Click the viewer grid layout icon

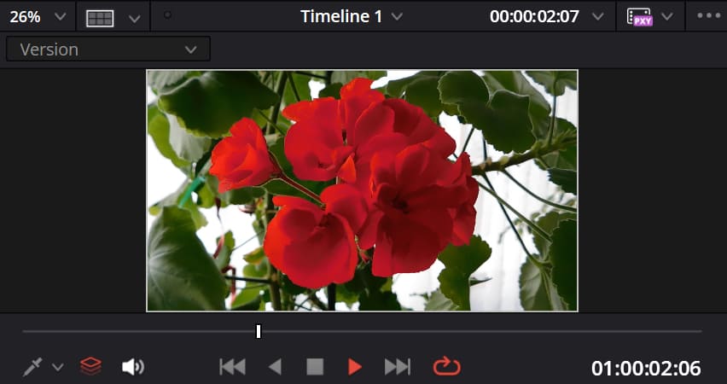100,17
